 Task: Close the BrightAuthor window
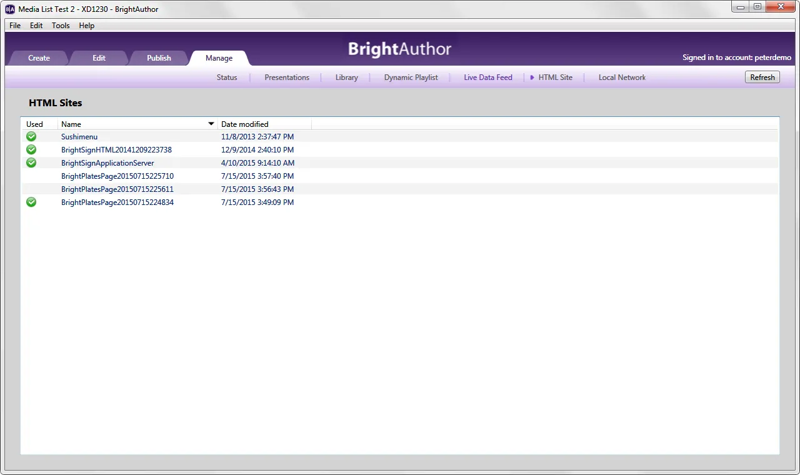pos(780,7)
